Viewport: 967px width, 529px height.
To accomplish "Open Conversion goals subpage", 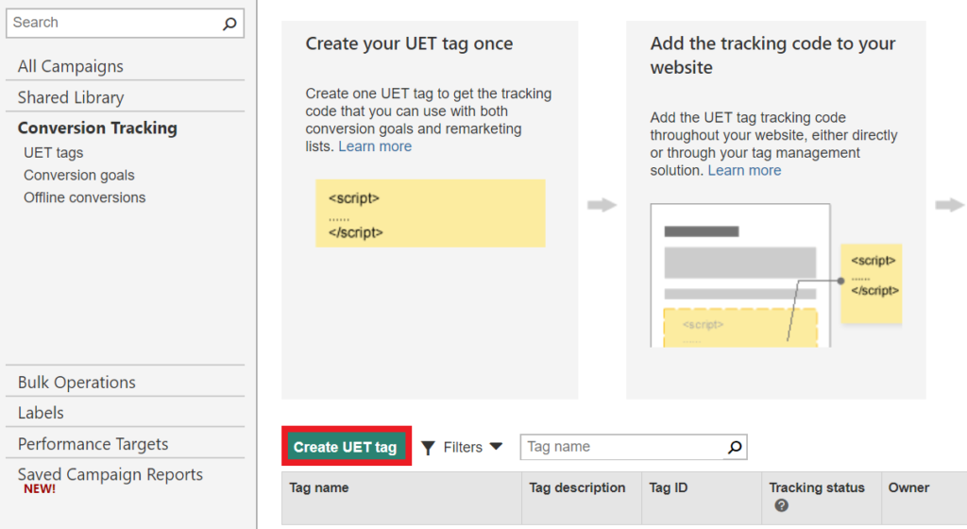I will tap(79, 175).
